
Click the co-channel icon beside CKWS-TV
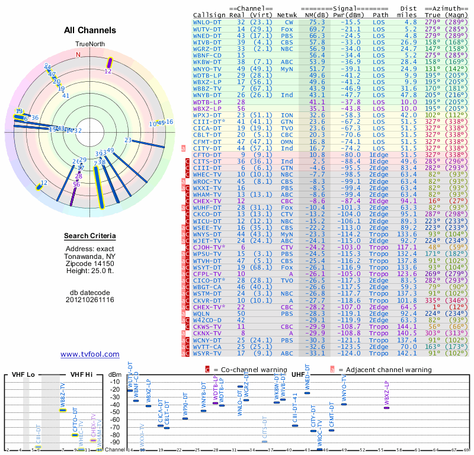pyautogui.click(x=187, y=327)
